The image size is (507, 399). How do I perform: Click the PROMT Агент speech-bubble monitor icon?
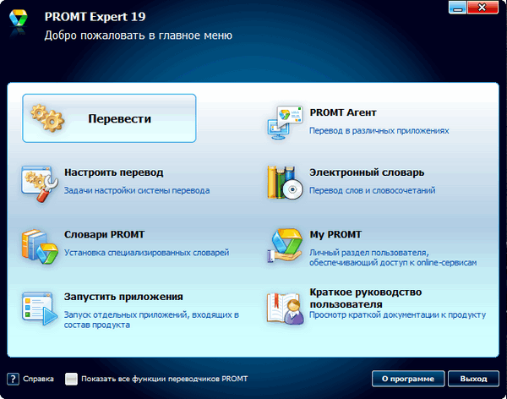[x=286, y=122]
